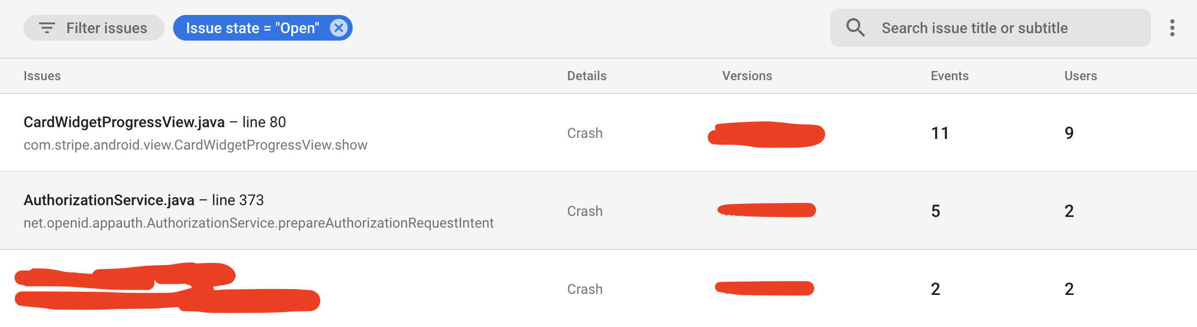Viewport: 1197px width, 327px height.
Task: Click the users count 2 on second row
Action: click(1069, 211)
